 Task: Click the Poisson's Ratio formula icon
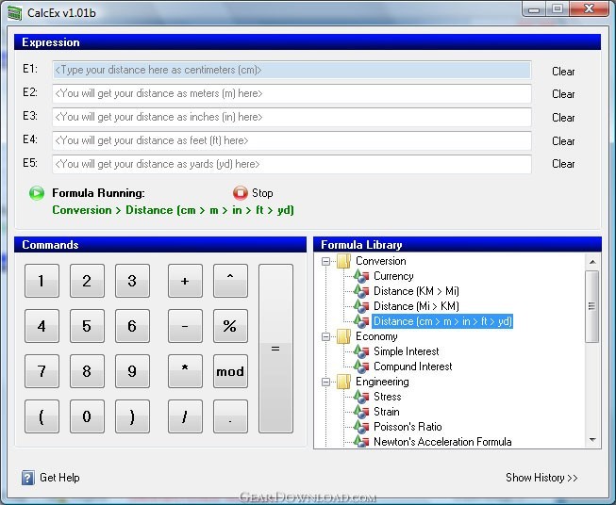pyautogui.click(x=361, y=427)
